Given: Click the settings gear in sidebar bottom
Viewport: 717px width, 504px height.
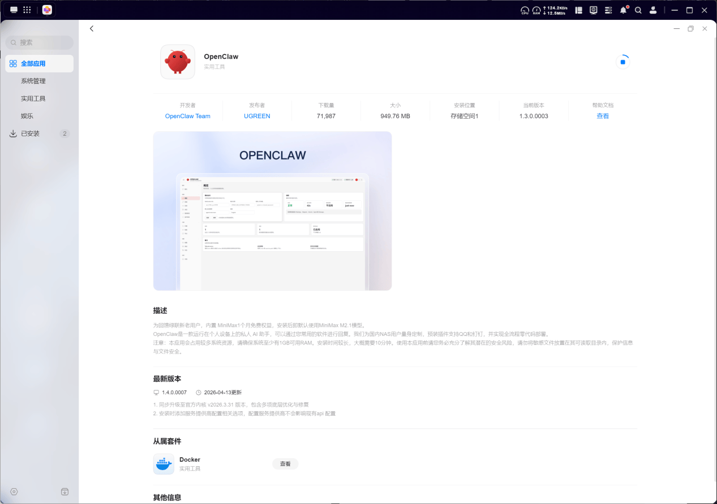Looking at the screenshot, I should 14,492.
